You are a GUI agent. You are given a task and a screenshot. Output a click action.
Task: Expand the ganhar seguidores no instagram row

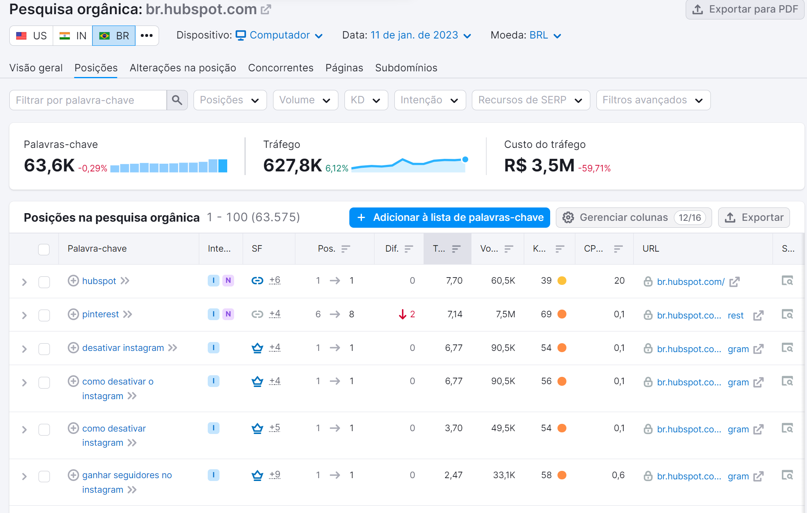(x=24, y=476)
